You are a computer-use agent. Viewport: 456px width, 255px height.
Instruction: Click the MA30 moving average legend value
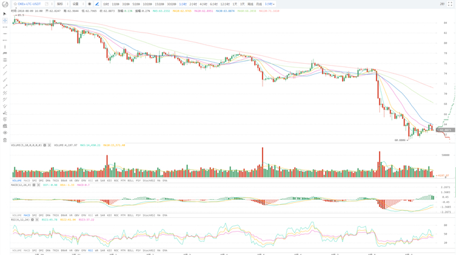point(225,11)
